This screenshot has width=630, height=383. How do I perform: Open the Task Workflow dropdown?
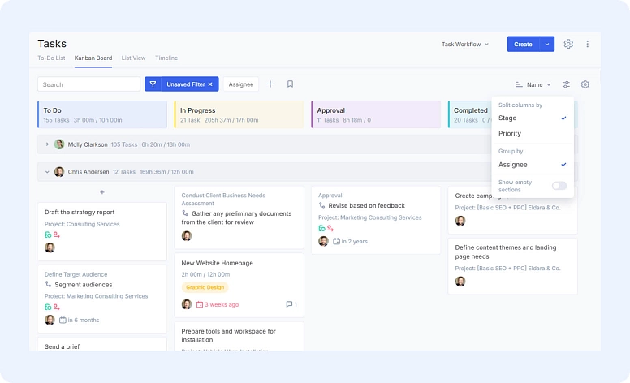[465, 45]
